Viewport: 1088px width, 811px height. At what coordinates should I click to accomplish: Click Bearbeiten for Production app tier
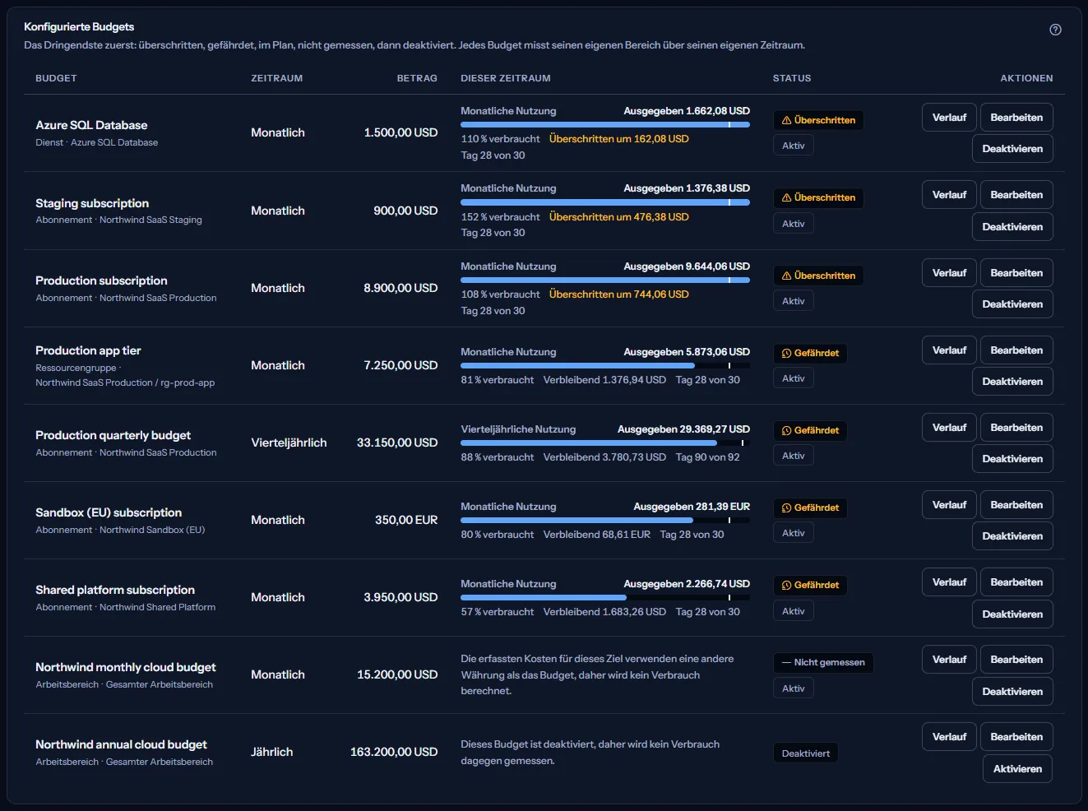pyautogui.click(x=1016, y=350)
